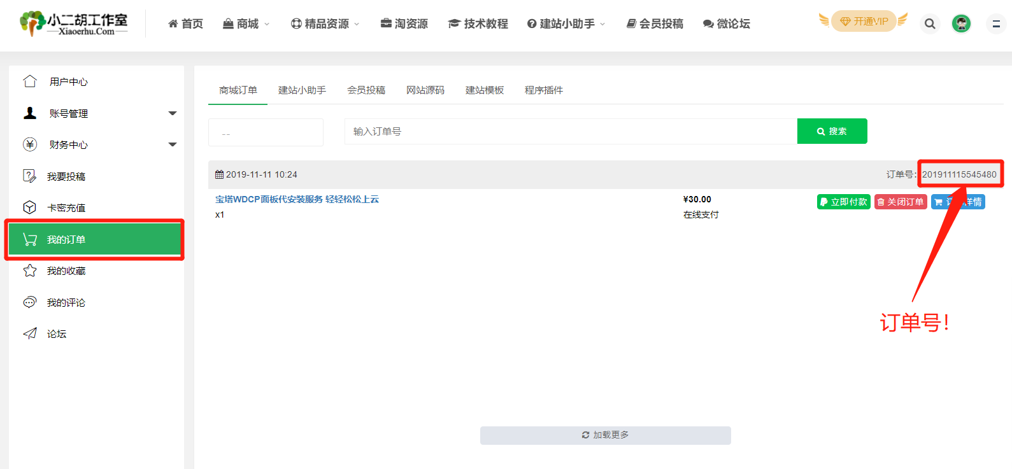This screenshot has height=469, width=1012.
Task: Click the blue 订单详情 button
Action: (x=958, y=202)
